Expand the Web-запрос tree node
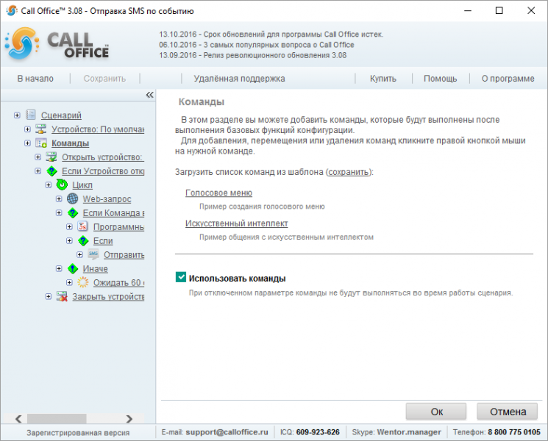The image size is (548, 441). 59,198
